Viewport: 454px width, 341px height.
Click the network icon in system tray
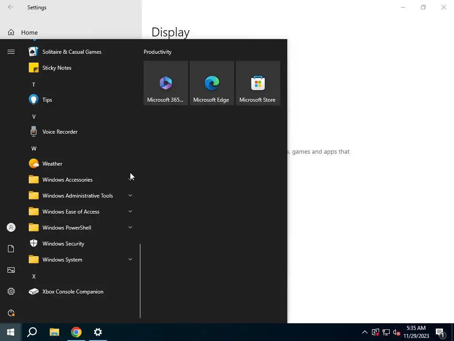(386, 332)
